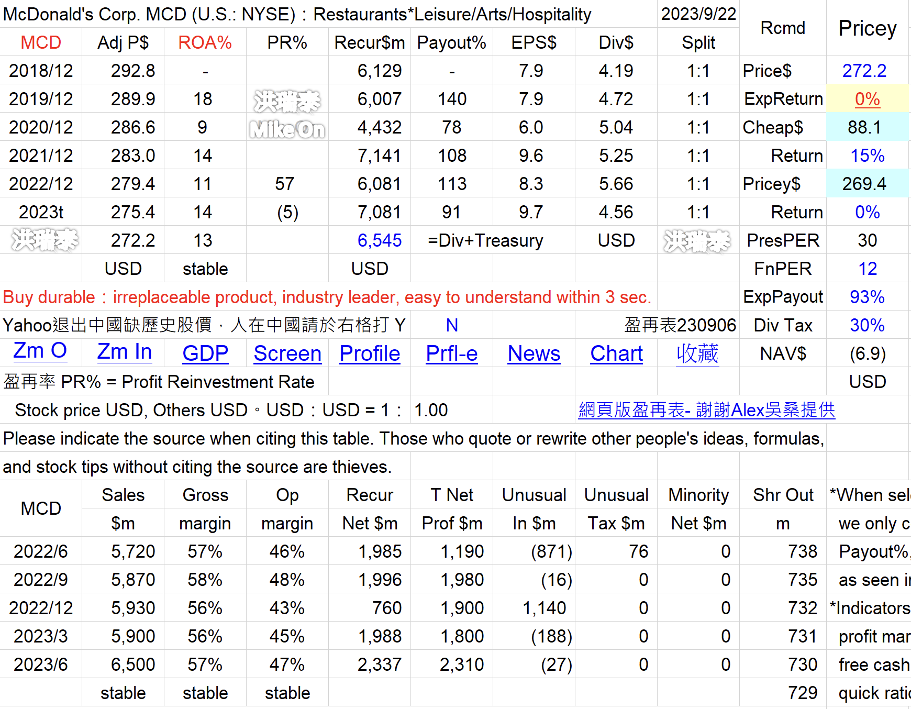This screenshot has width=911, height=709.
Task: Follow the GDP hyperlink
Action: pyautogui.click(x=205, y=354)
